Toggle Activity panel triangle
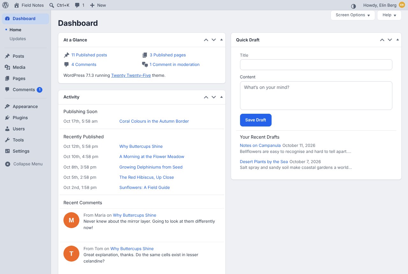 coord(222,97)
